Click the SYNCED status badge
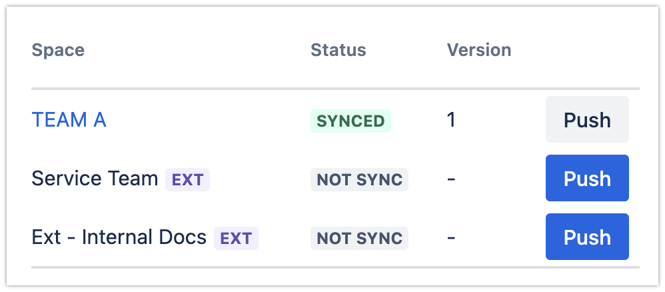The height and width of the screenshot is (292, 665). [350, 121]
